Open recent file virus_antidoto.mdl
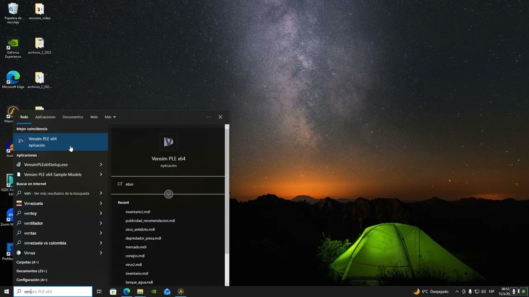The width and height of the screenshot is (529, 297). pos(140,229)
